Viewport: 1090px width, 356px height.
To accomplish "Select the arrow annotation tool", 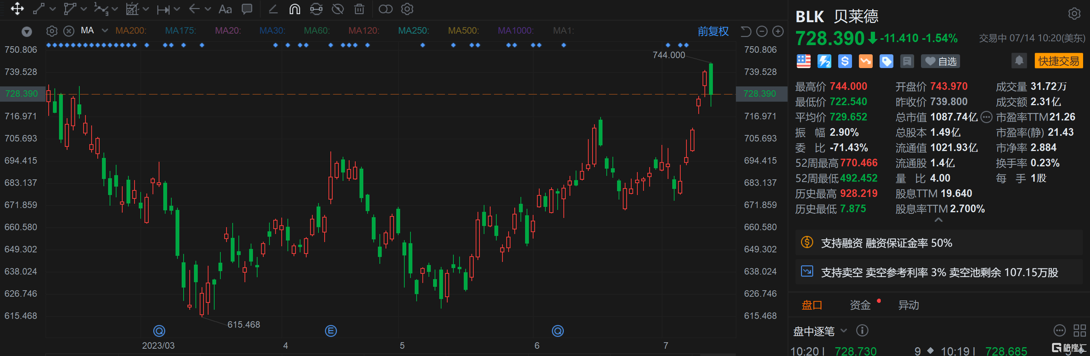I will 194,9.
